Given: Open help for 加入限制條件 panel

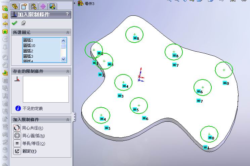Looking at the screenshot, I should [67, 14].
